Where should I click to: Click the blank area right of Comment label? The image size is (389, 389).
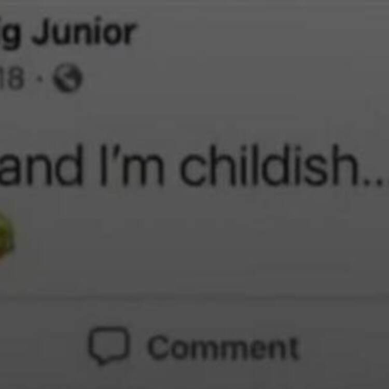click(x=345, y=347)
